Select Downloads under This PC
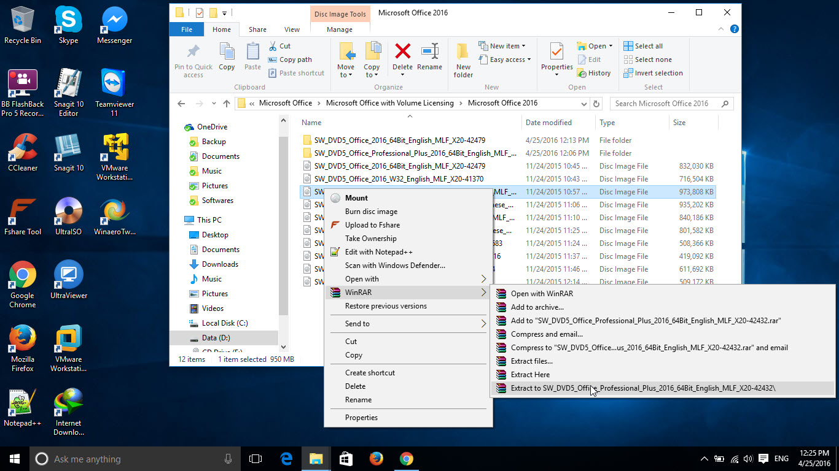 tap(220, 264)
